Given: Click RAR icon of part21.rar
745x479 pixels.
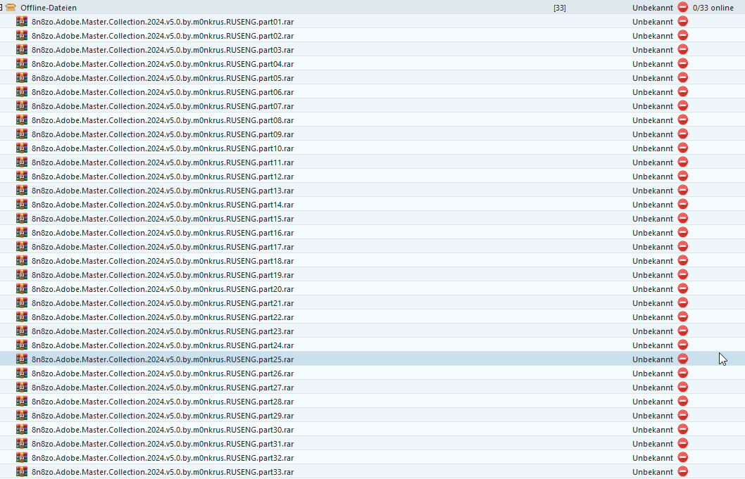Looking at the screenshot, I should (22, 302).
